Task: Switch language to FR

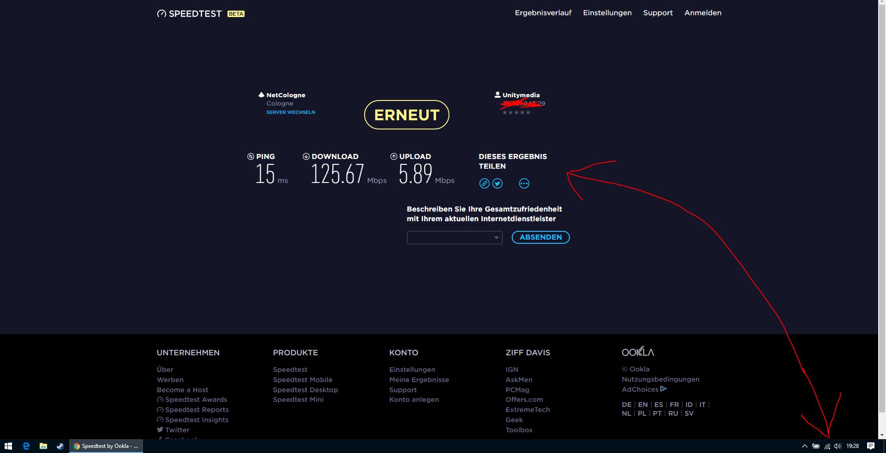Action: point(674,405)
